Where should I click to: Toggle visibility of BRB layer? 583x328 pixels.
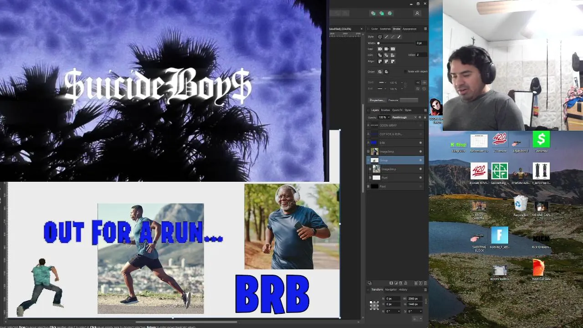tap(420, 143)
